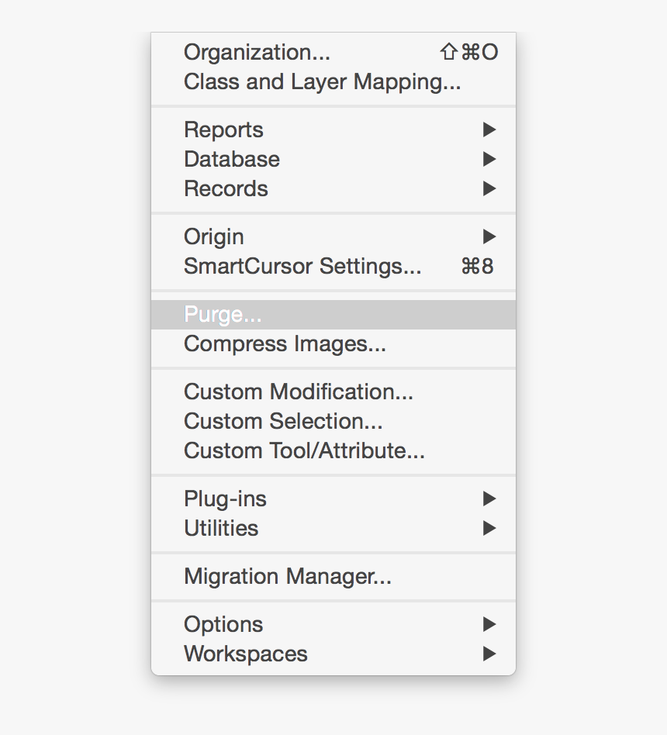Open the Origin submenu
667x735 pixels.
pos(214,237)
